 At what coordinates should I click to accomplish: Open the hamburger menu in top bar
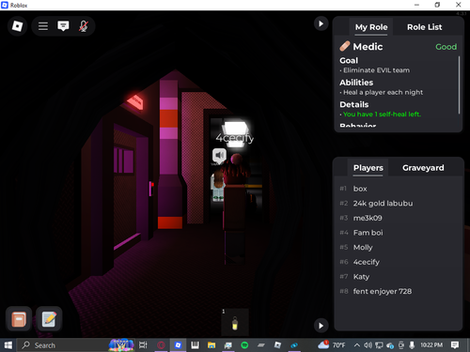pos(43,26)
